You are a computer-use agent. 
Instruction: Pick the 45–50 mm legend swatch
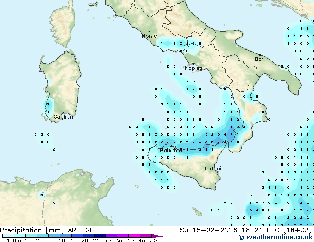pyautogui.click(x=146, y=236)
